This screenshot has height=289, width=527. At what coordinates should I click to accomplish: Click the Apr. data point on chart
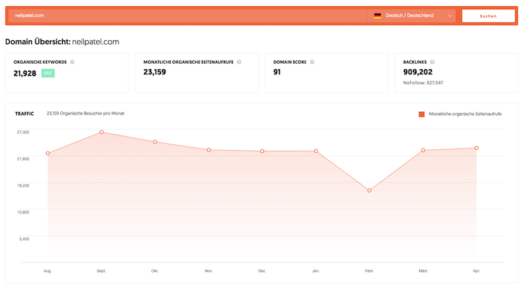[x=476, y=148]
